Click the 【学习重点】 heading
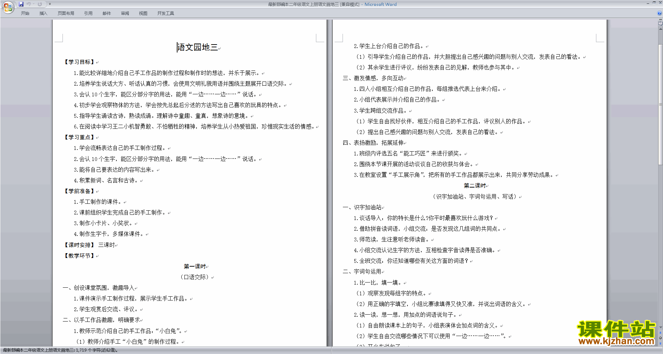This screenshot has width=663, height=354. click(x=79, y=137)
